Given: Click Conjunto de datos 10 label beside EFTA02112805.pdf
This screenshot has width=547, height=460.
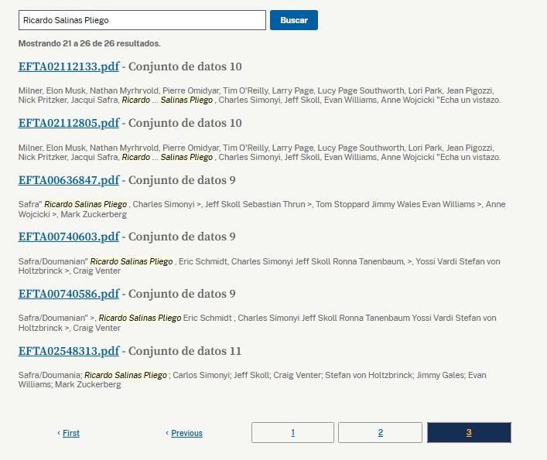Looking at the screenshot, I should click(185, 123).
